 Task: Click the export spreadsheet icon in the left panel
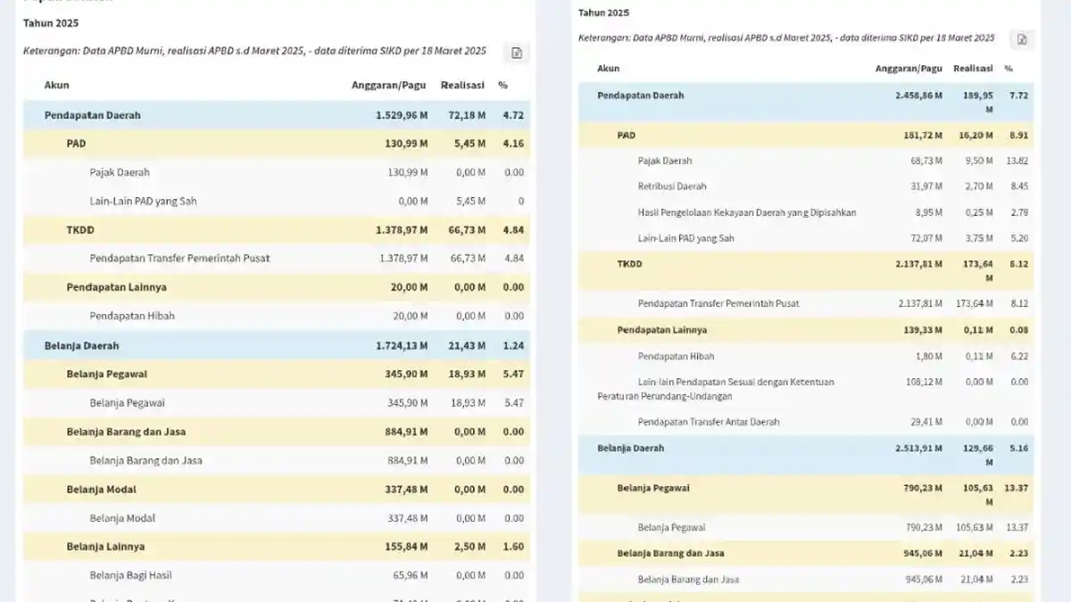pos(517,54)
